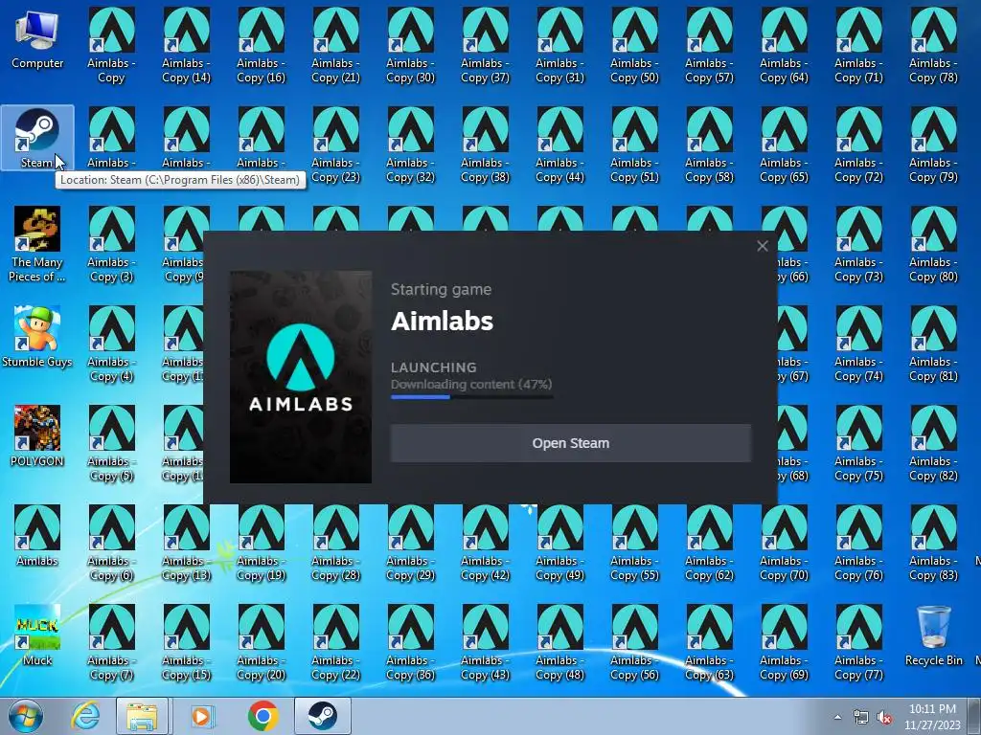Select the Aimlabs - Copy (73) shortcut

pyautogui.click(x=858, y=245)
